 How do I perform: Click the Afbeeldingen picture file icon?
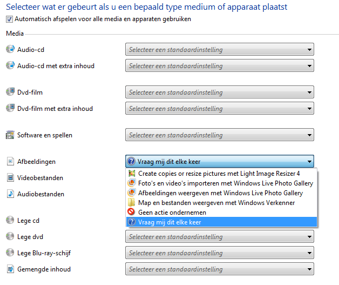[x=10, y=161]
